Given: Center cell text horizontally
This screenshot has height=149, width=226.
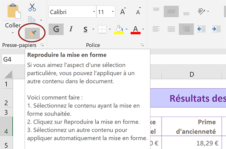Looking at the screenshot, I should (171, 29).
